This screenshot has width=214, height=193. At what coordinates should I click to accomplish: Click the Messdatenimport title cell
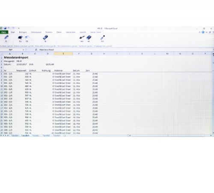16,58
